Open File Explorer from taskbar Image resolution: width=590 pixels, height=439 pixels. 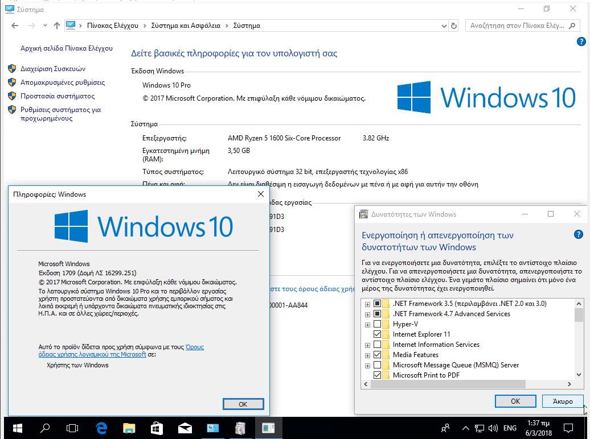point(129,428)
